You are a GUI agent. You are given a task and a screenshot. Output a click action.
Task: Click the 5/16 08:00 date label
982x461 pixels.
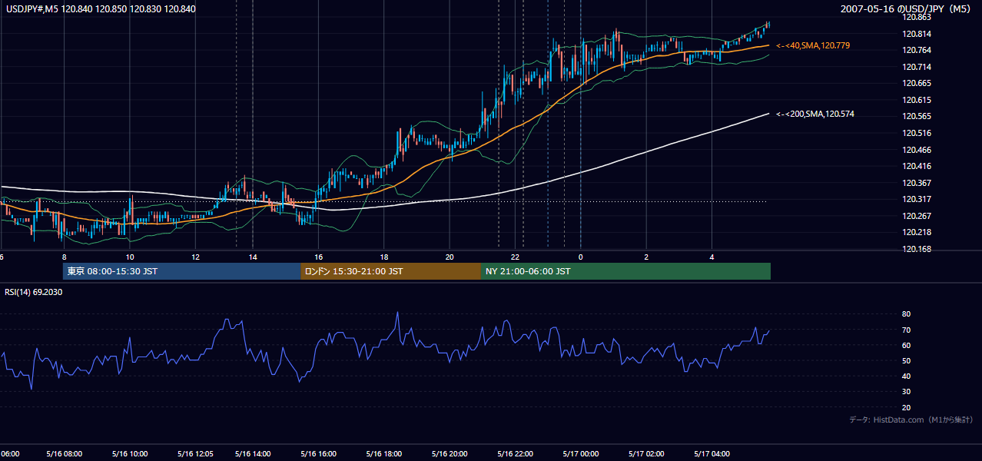coord(64,454)
